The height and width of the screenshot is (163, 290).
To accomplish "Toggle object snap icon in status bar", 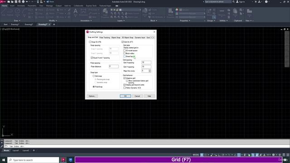I will [x=239, y=155].
